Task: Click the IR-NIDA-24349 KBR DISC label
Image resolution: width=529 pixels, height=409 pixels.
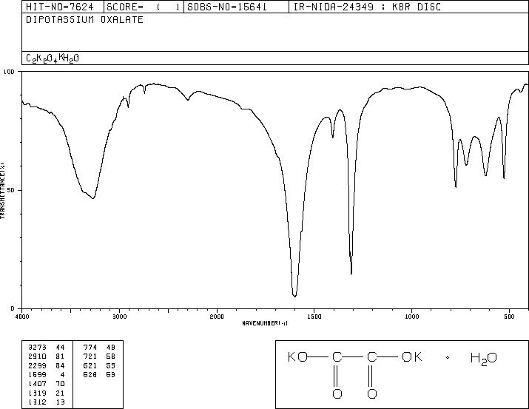Action: [367, 7]
